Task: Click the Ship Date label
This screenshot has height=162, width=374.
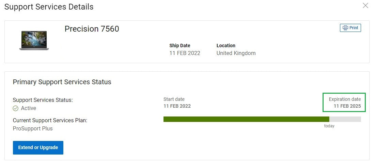Action: pyautogui.click(x=180, y=46)
